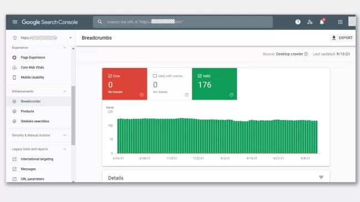Open the users and permissions icon
The width and height of the screenshot is (360, 202).
click(x=310, y=22)
